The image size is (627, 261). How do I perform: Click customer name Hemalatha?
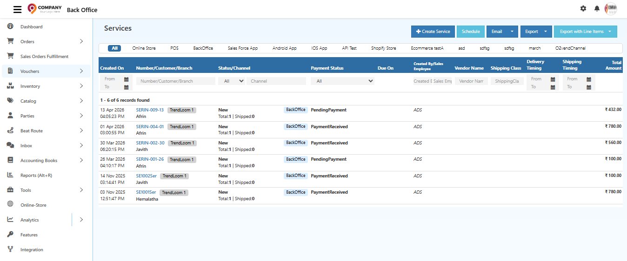click(x=147, y=199)
